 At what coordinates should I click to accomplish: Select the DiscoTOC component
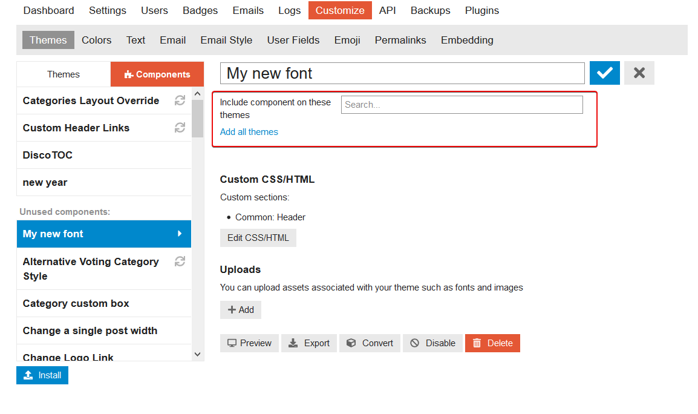(103, 155)
